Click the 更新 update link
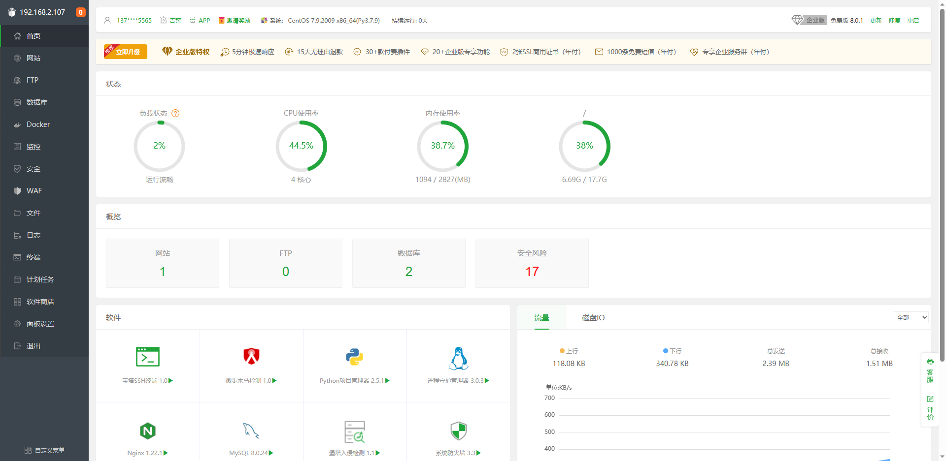The height and width of the screenshot is (461, 946). coord(876,20)
